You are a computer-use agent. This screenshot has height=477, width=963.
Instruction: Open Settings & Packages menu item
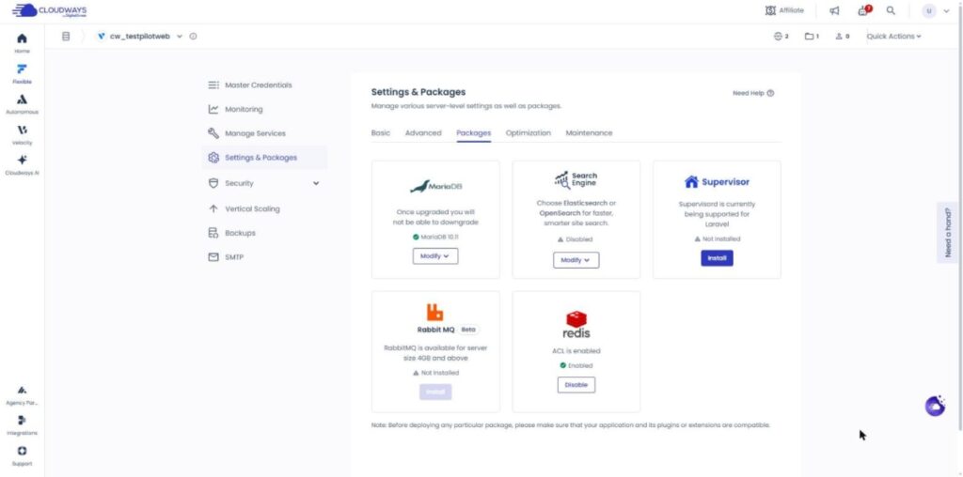coord(264,158)
